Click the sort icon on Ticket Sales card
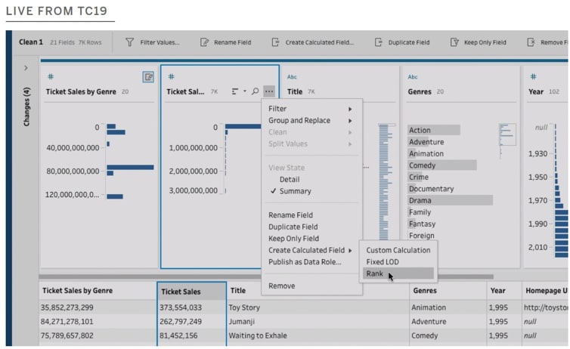Image resolution: width=570 pixels, height=349 pixels. [x=235, y=91]
